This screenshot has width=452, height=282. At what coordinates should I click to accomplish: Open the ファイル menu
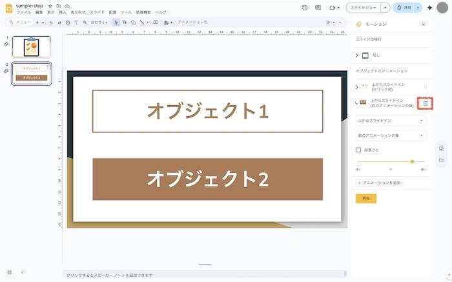tap(23, 12)
